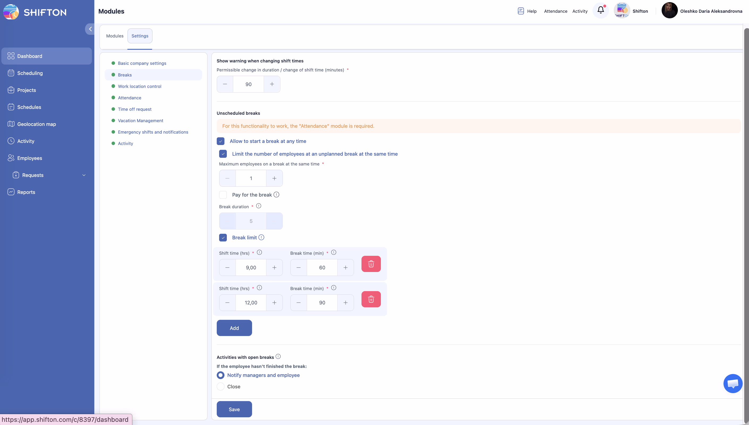Click the Add button
749x425 pixels.
pos(234,328)
